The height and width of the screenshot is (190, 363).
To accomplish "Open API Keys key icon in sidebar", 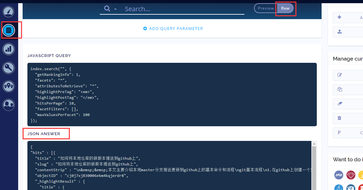I will [x=9, y=68].
